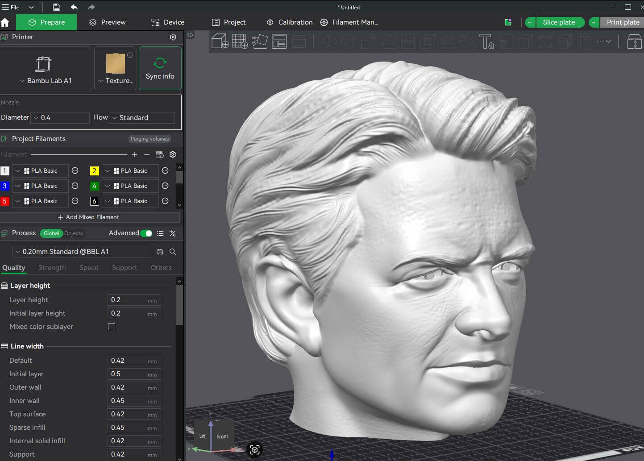This screenshot has width=644, height=461.
Task: Enable Mixed color sublayer checkbox
Action: (112, 327)
